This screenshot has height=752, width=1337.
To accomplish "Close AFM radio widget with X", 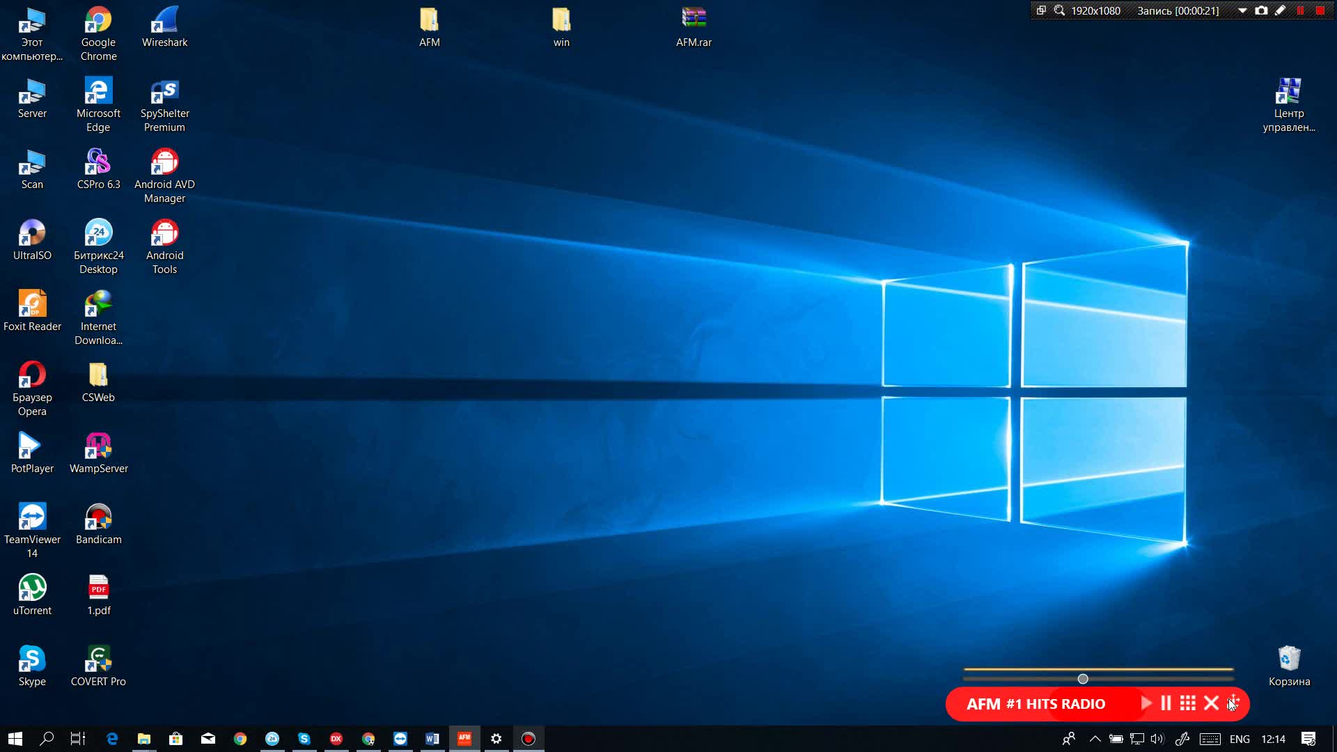I will [1211, 703].
